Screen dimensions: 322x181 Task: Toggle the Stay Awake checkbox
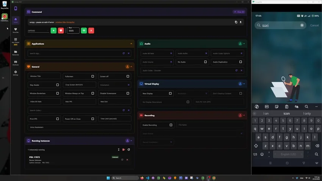(58, 85)
